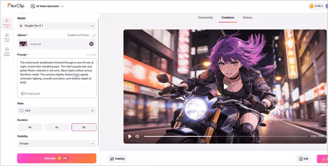This screenshot has width=328, height=166.
Task: Click the Edit button
Action: pos(304,159)
